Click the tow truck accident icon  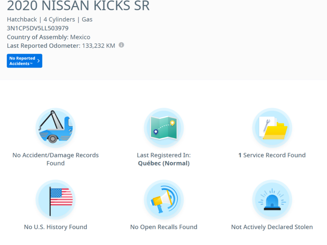pos(55,128)
